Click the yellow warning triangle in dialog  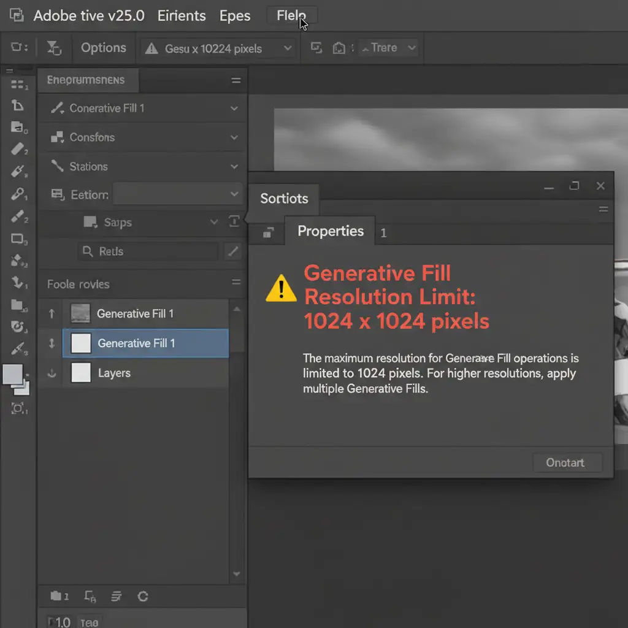pos(281,288)
